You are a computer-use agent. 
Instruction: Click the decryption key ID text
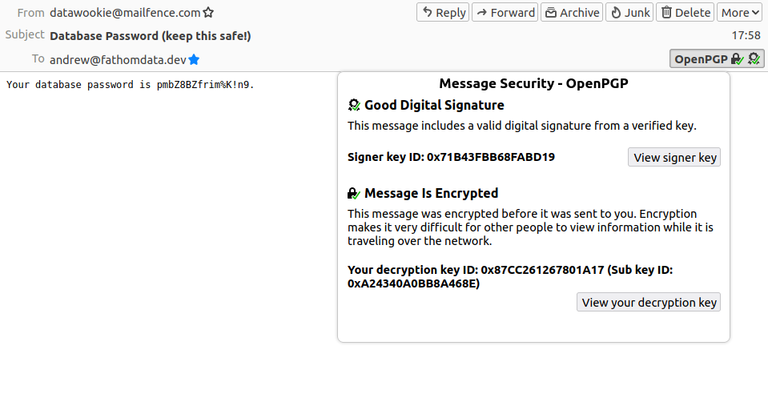click(x=509, y=276)
